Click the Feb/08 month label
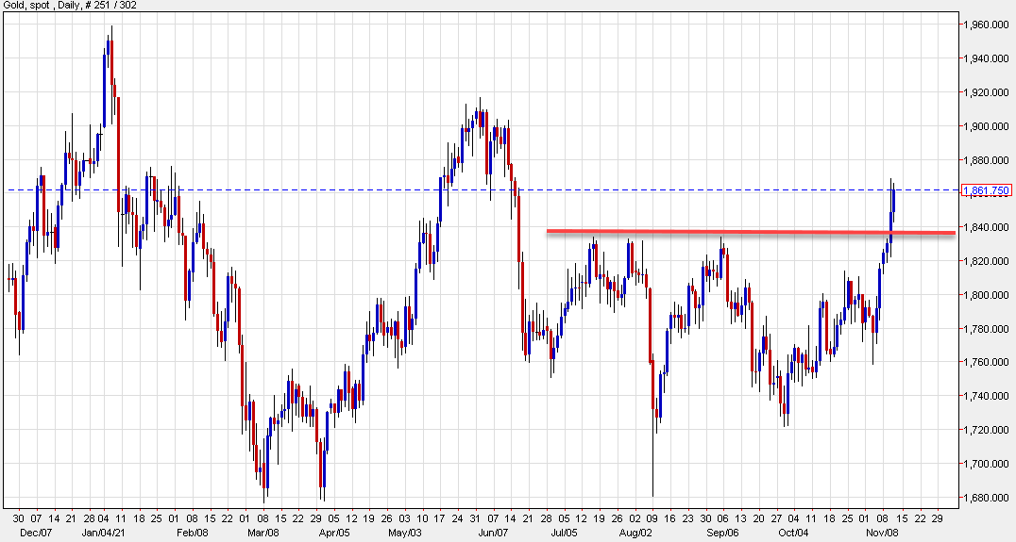The width and height of the screenshot is (1016, 542). coord(193,533)
